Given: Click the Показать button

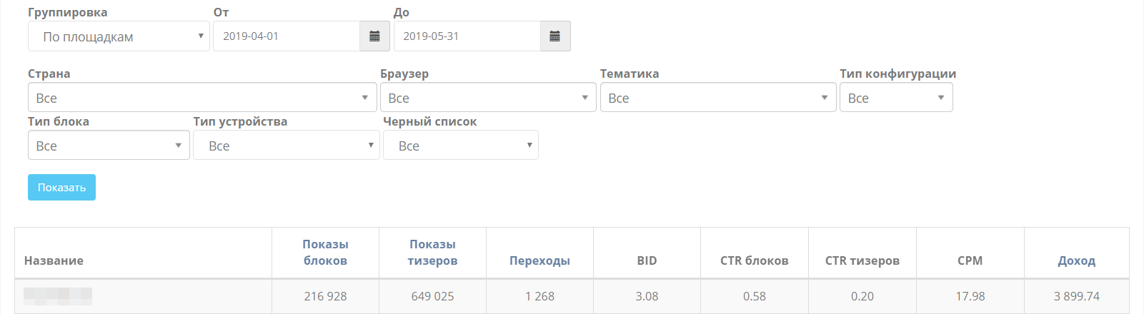Looking at the screenshot, I should point(61,188).
